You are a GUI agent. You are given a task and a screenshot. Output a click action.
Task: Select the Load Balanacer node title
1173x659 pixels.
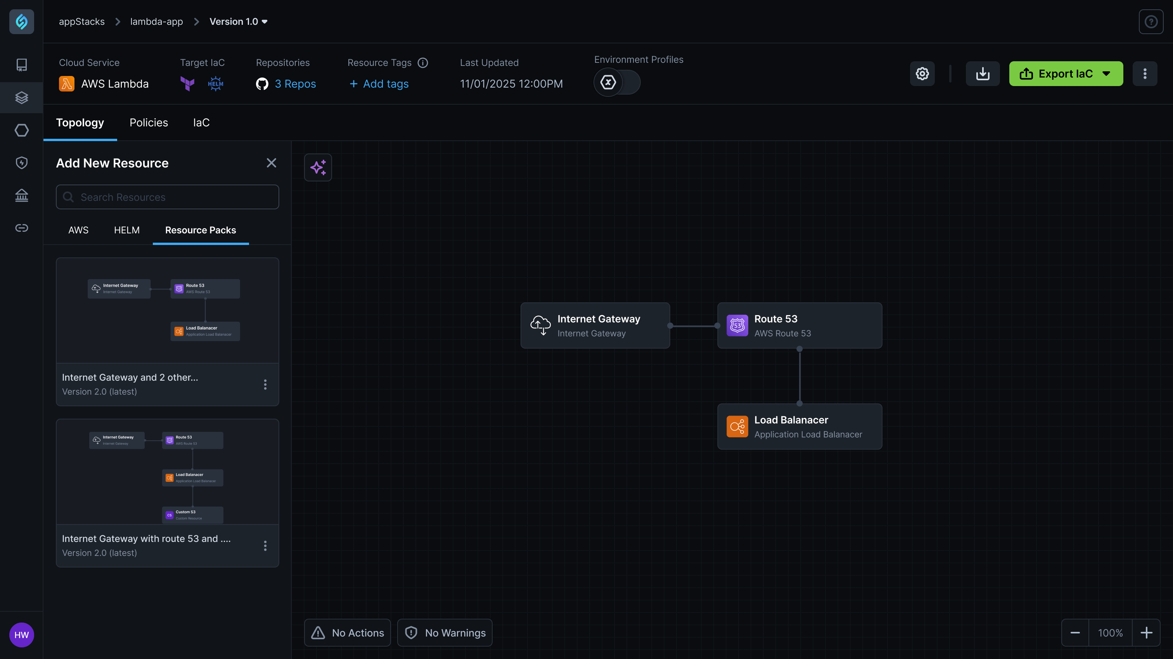[x=791, y=419]
